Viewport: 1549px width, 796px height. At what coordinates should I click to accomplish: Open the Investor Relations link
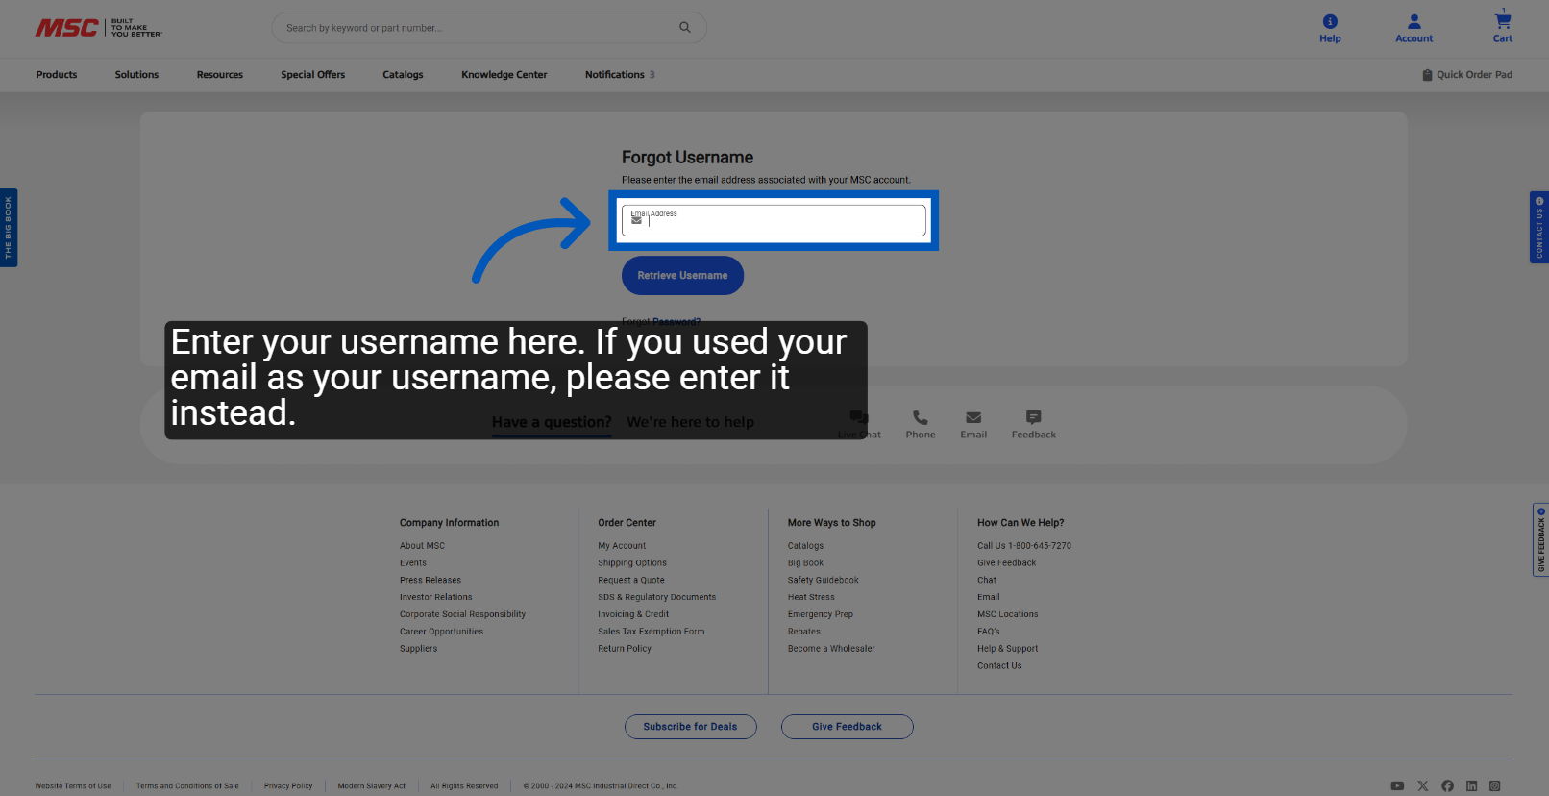point(436,598)
